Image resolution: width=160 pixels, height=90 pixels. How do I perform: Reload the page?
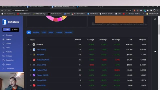(9, 10)
